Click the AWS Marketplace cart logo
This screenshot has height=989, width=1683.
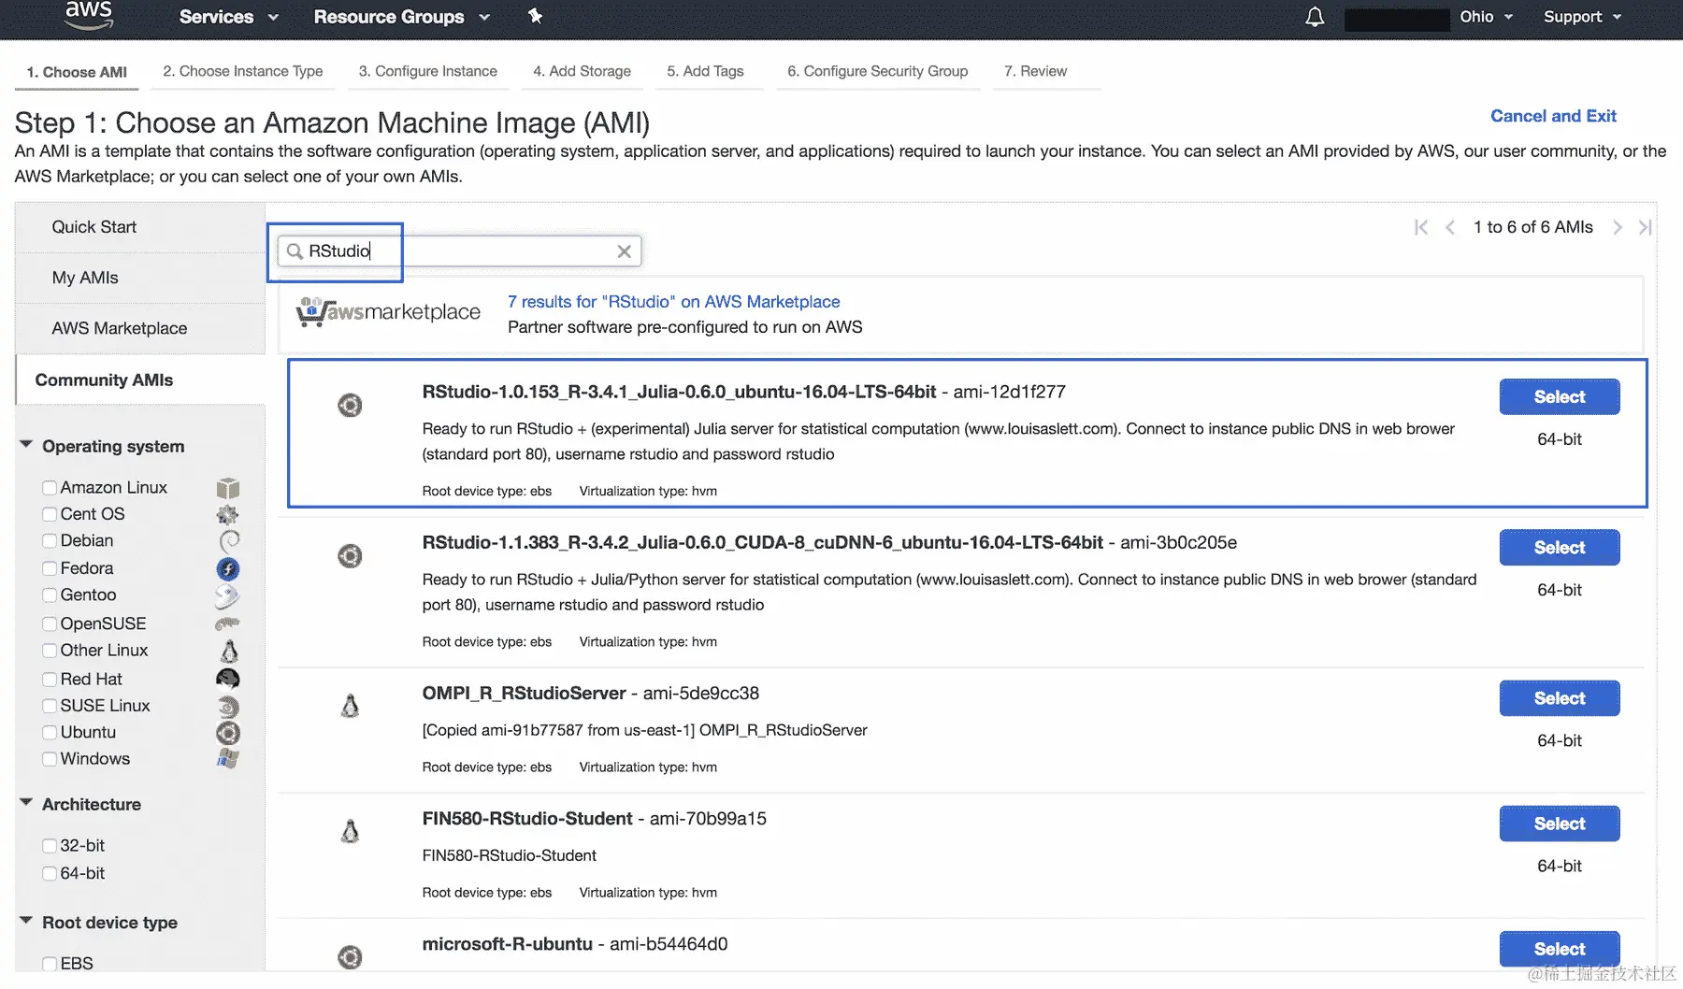388,312
